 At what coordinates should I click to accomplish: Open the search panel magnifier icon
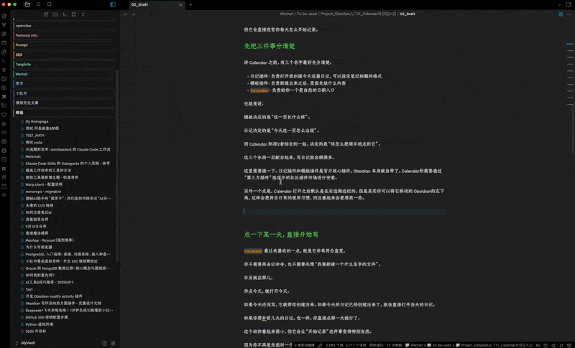38,4
